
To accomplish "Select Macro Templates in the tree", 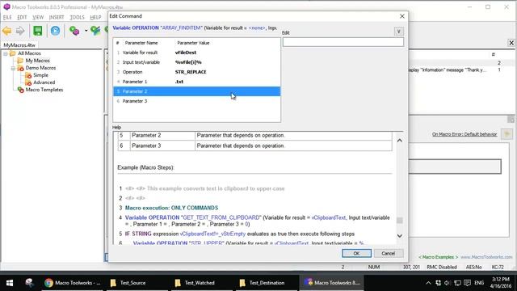I will click(x=44, y=90).
